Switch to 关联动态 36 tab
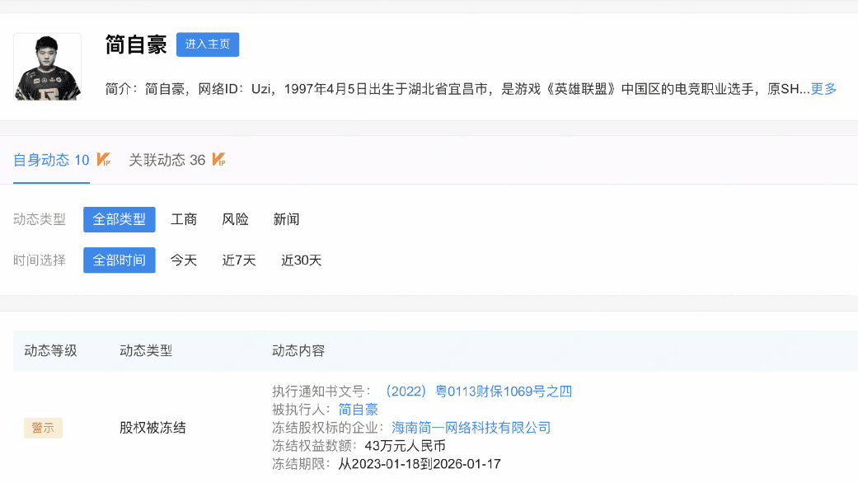This screenshot has height=483, width=858. click(x=166, y=160)
